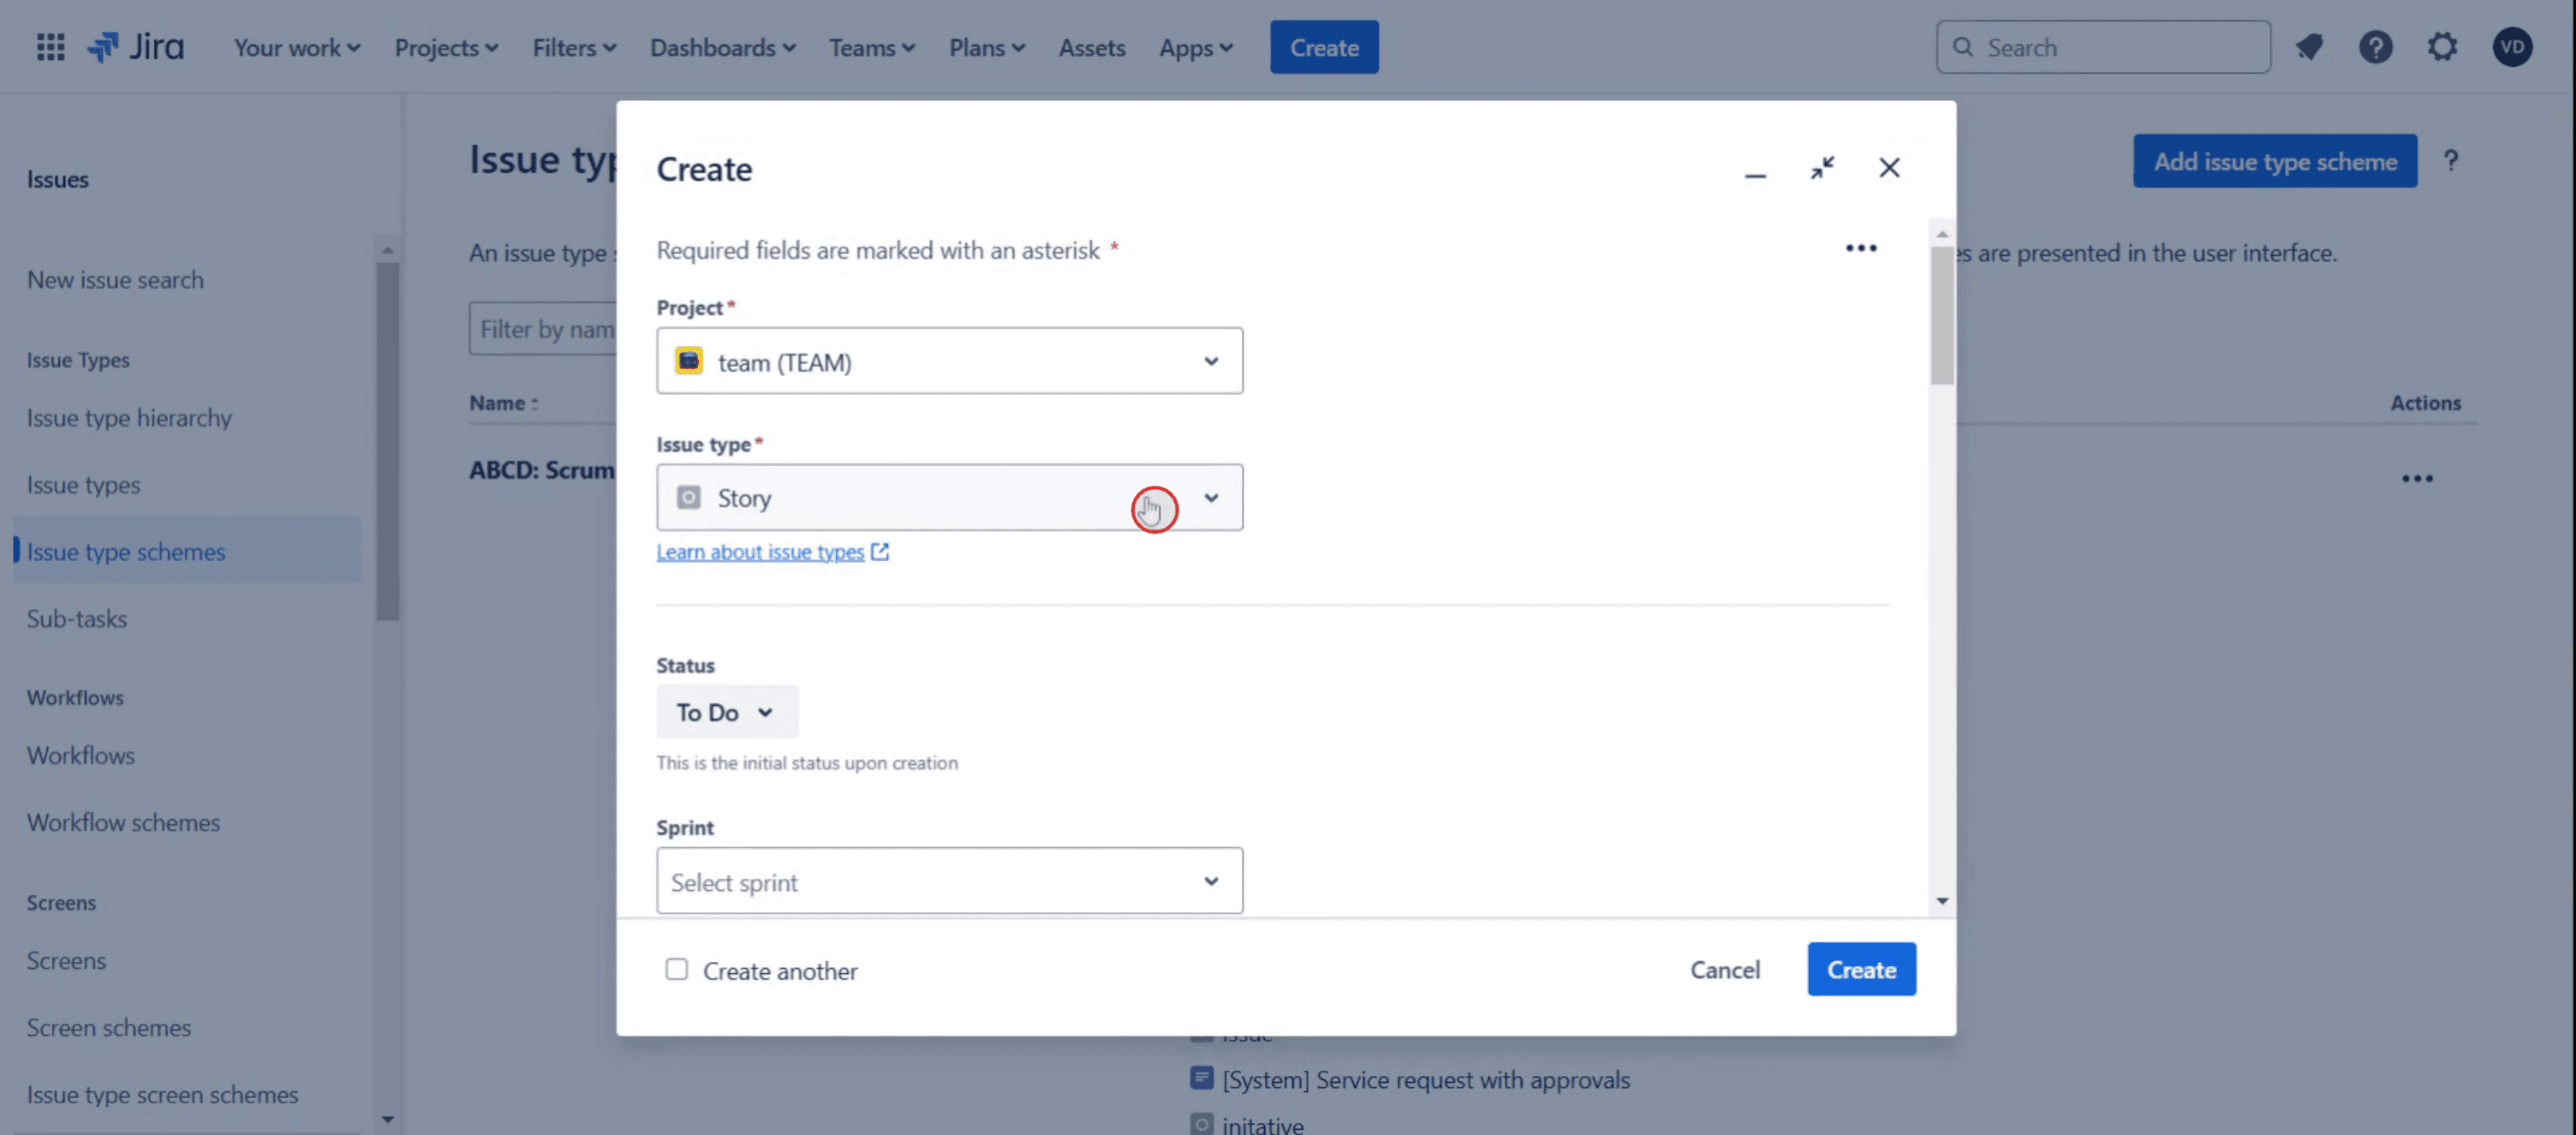The width and height of the screenshot is (2576, 1135).
Task: Open the app switcher grid icon
Action: [x=50, y=47]
